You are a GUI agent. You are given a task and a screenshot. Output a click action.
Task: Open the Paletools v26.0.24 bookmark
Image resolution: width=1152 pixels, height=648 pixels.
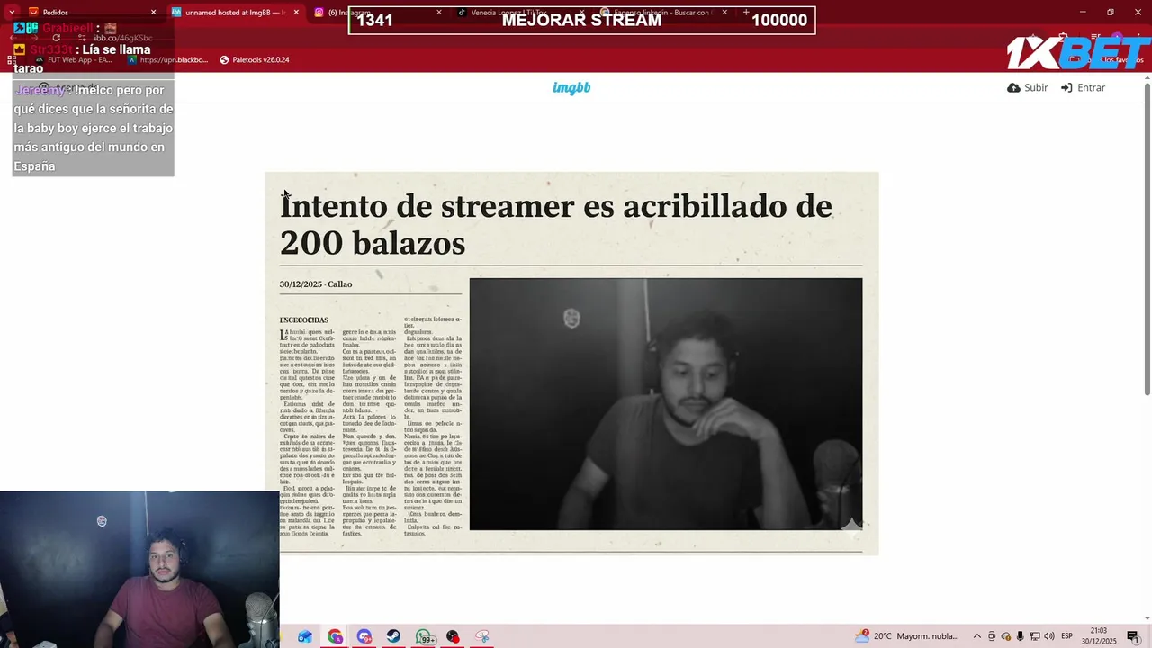pyautogui.click(x=255, y=59)
